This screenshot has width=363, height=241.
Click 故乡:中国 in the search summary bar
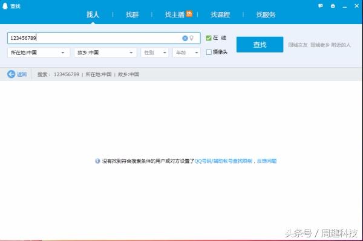[129, 74]
